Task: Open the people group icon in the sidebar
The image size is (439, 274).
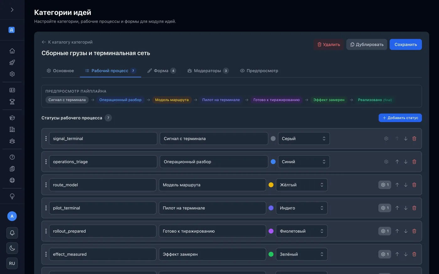Action: [12, 141]
